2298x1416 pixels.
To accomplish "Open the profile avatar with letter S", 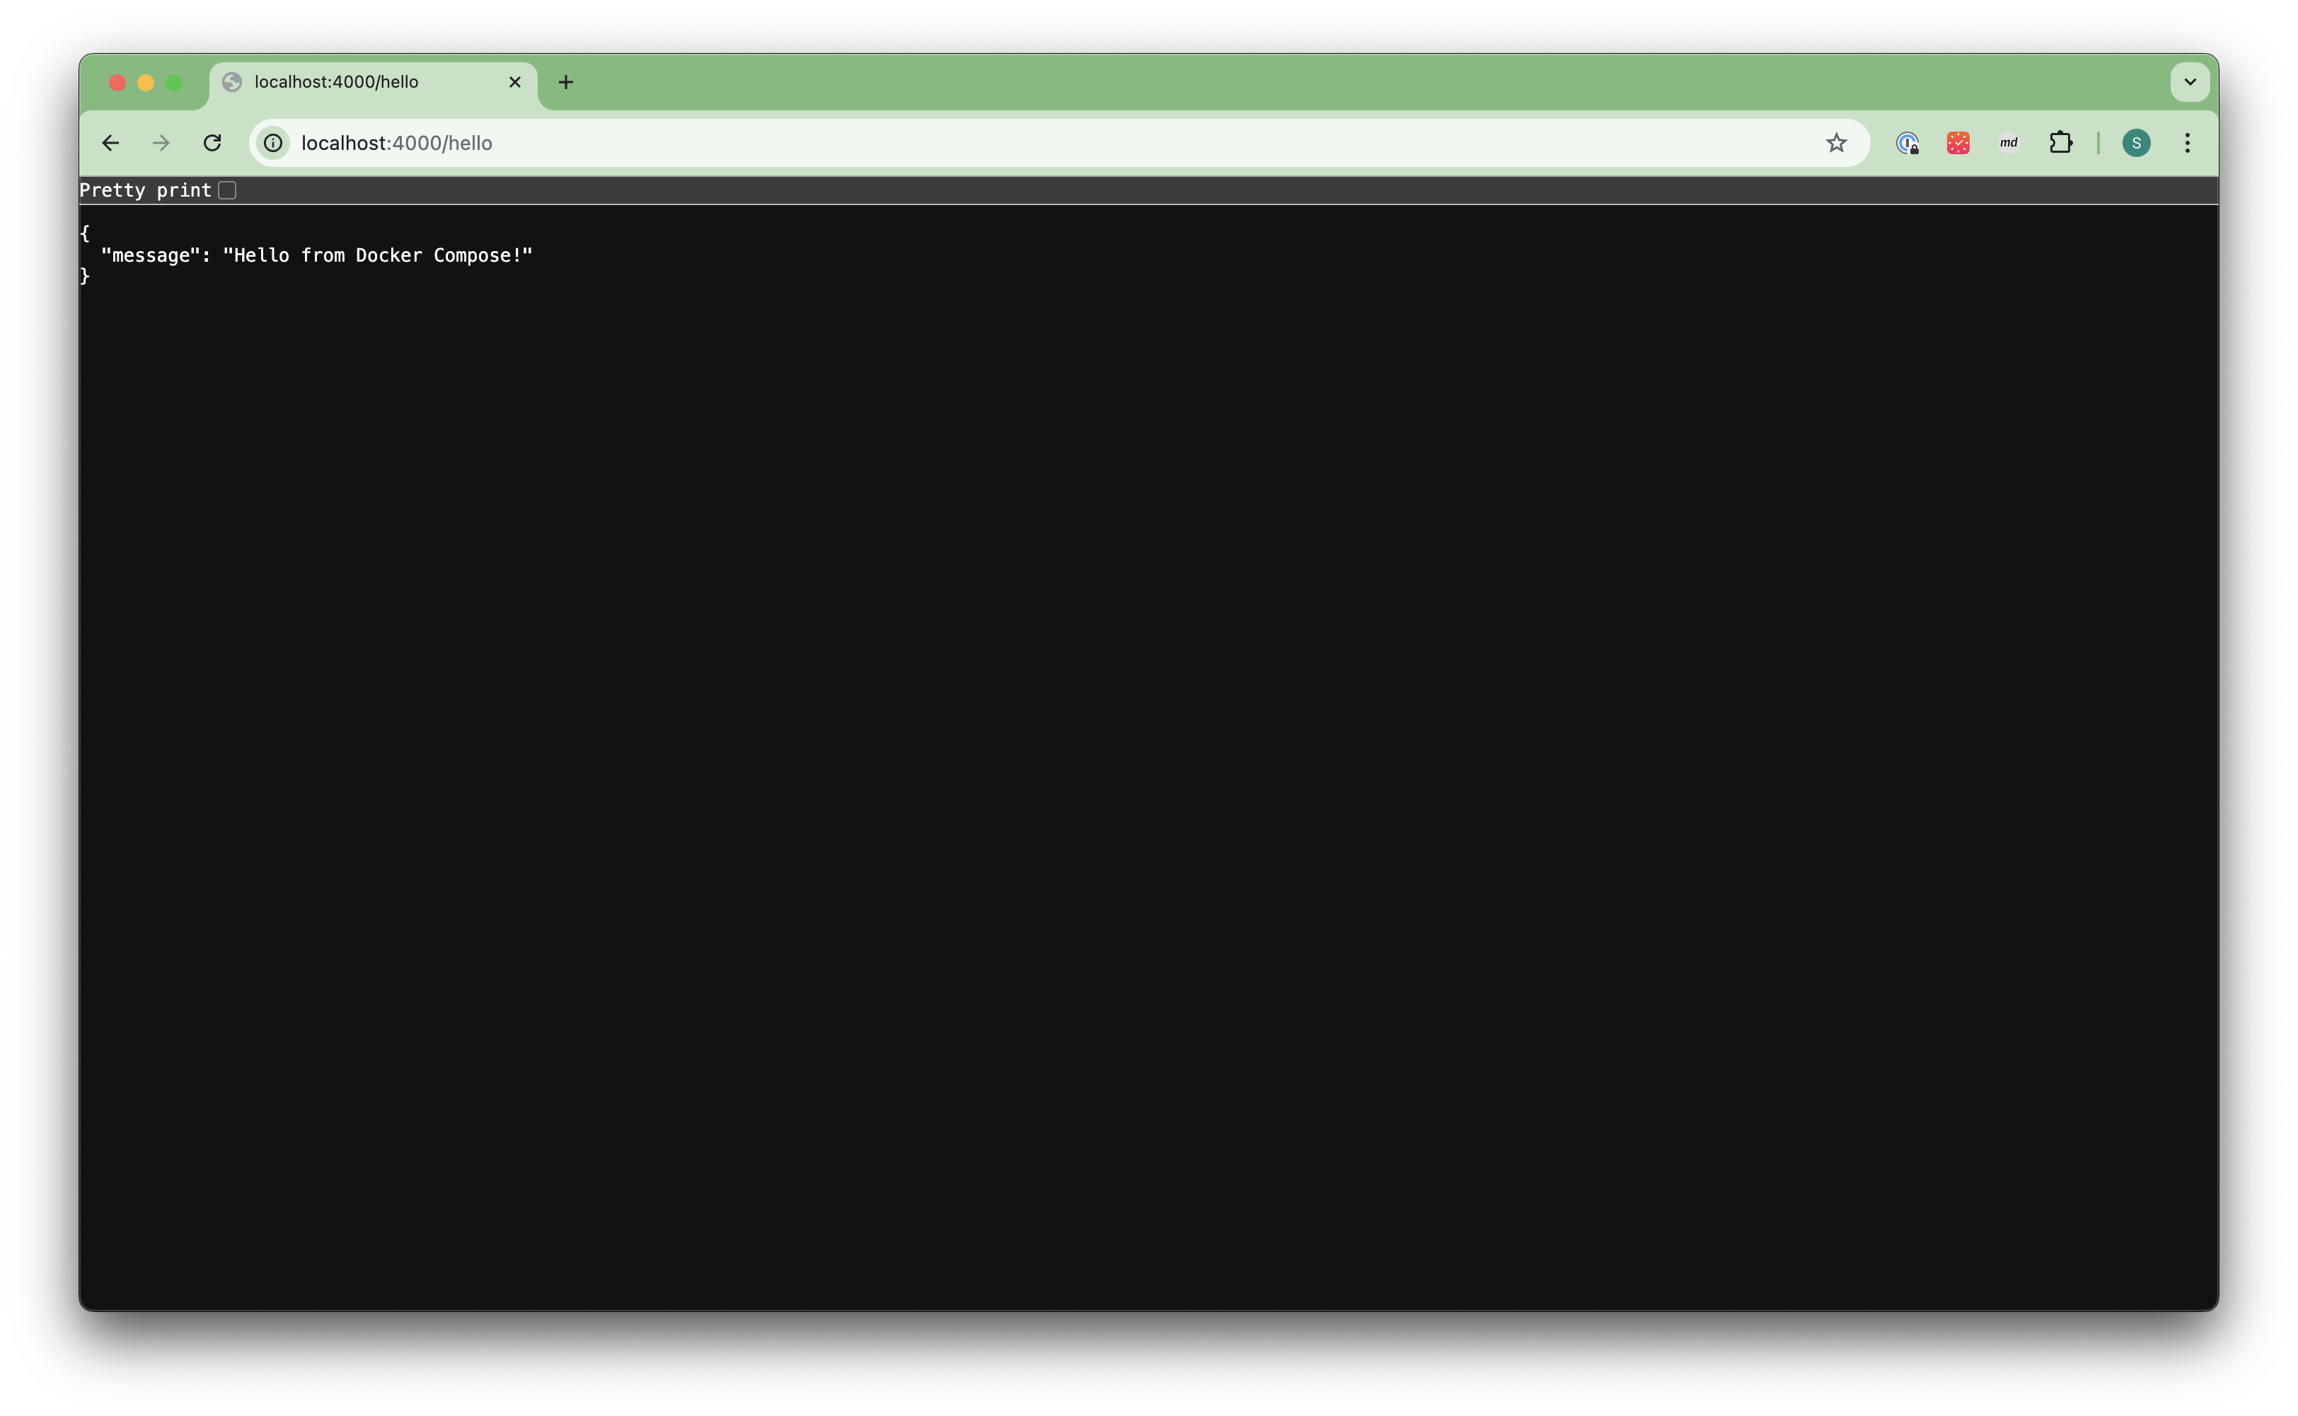I will (2137, 142).
